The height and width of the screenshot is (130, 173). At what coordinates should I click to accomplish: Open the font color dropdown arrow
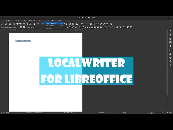pos(85,27)
